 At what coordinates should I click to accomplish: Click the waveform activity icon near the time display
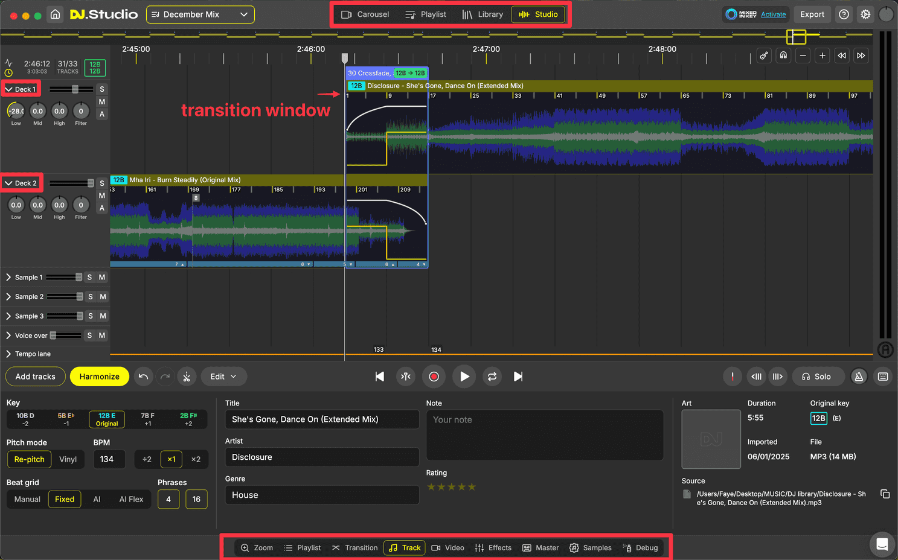pos(8,63)
